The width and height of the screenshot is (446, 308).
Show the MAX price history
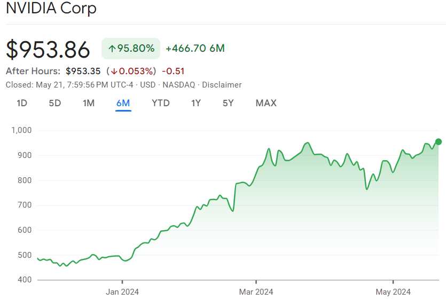coord(266,103)
